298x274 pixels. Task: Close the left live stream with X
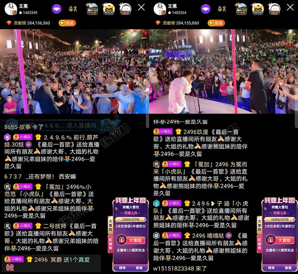coord(141,7)
